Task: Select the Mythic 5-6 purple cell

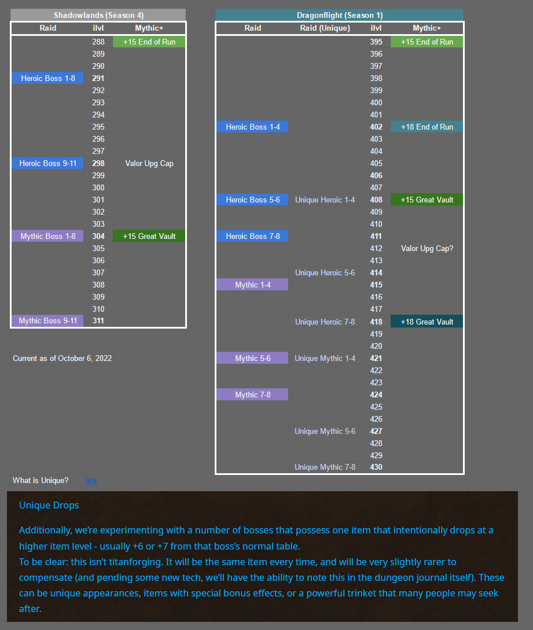Action: tap(253, 359)
